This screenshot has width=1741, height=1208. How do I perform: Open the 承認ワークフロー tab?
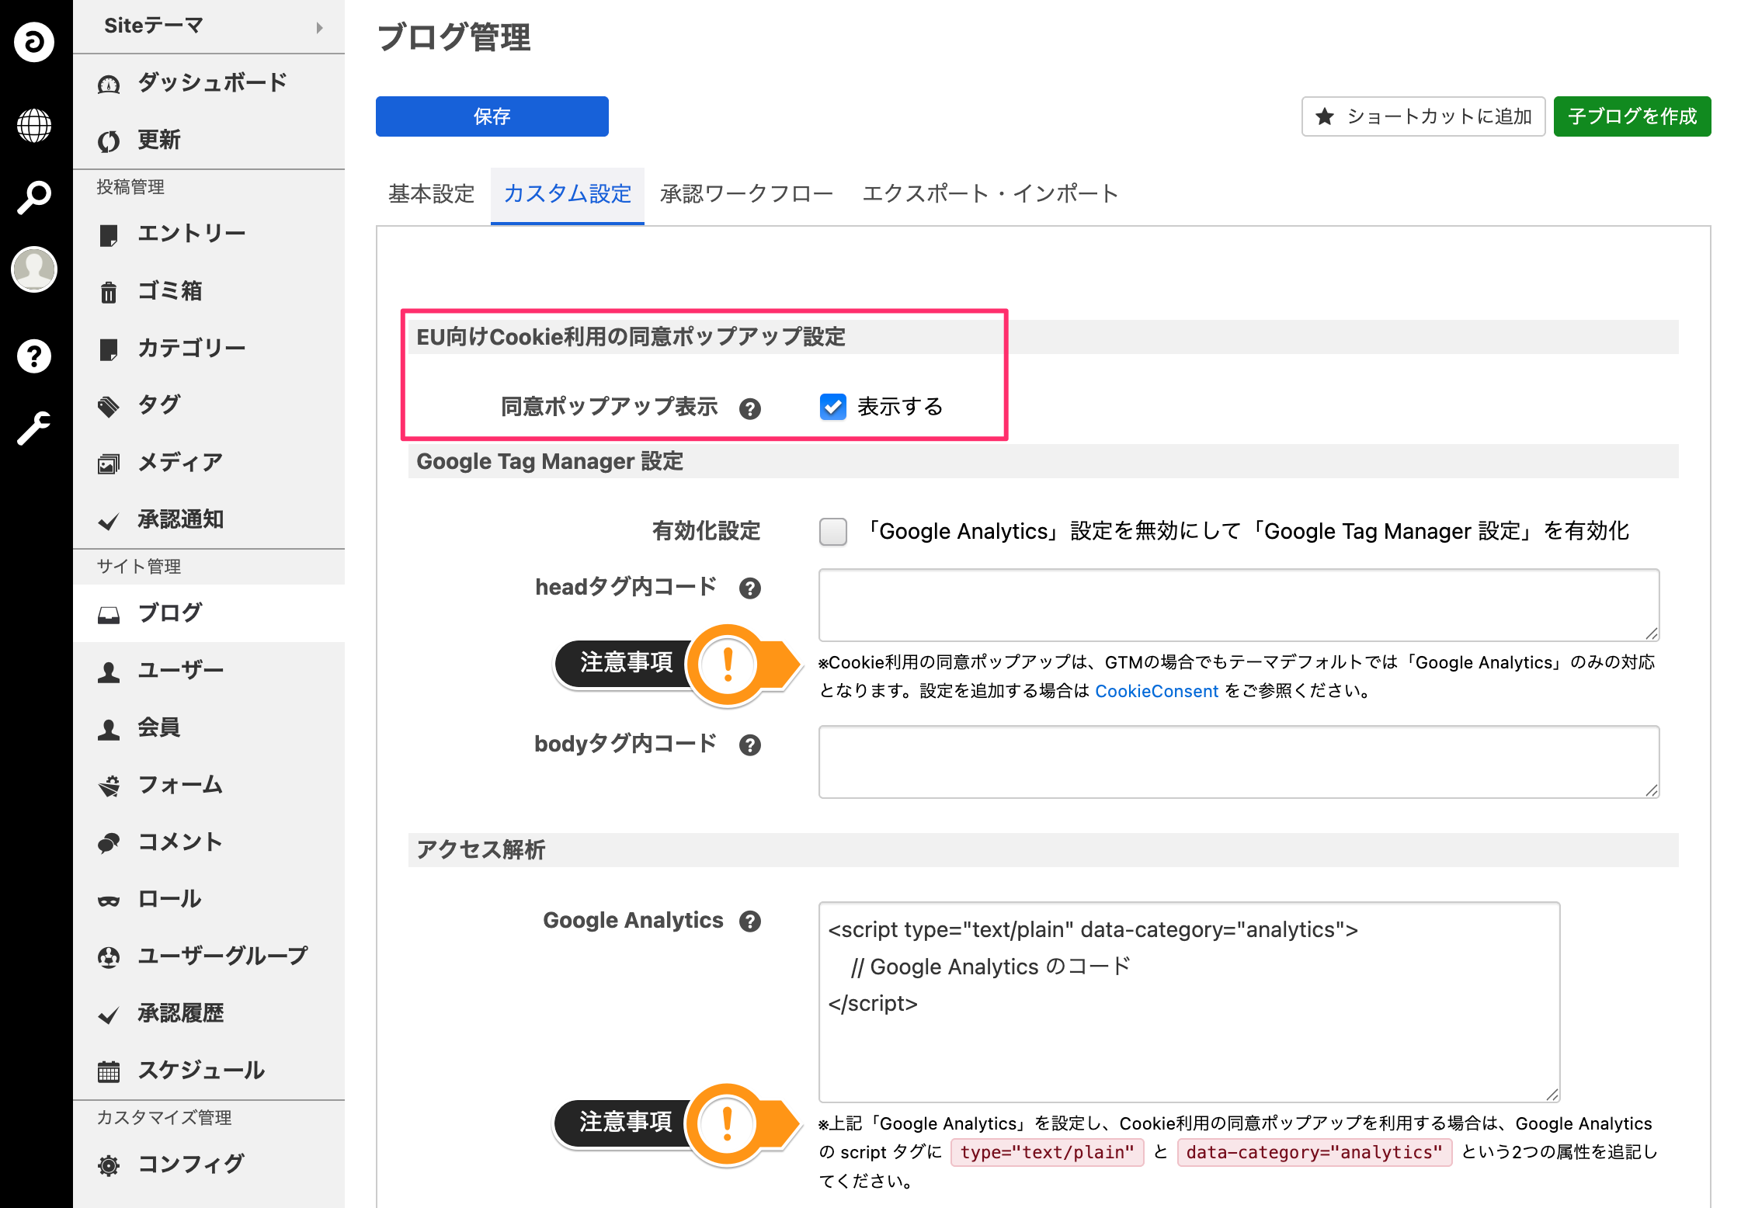pos(745,194)
